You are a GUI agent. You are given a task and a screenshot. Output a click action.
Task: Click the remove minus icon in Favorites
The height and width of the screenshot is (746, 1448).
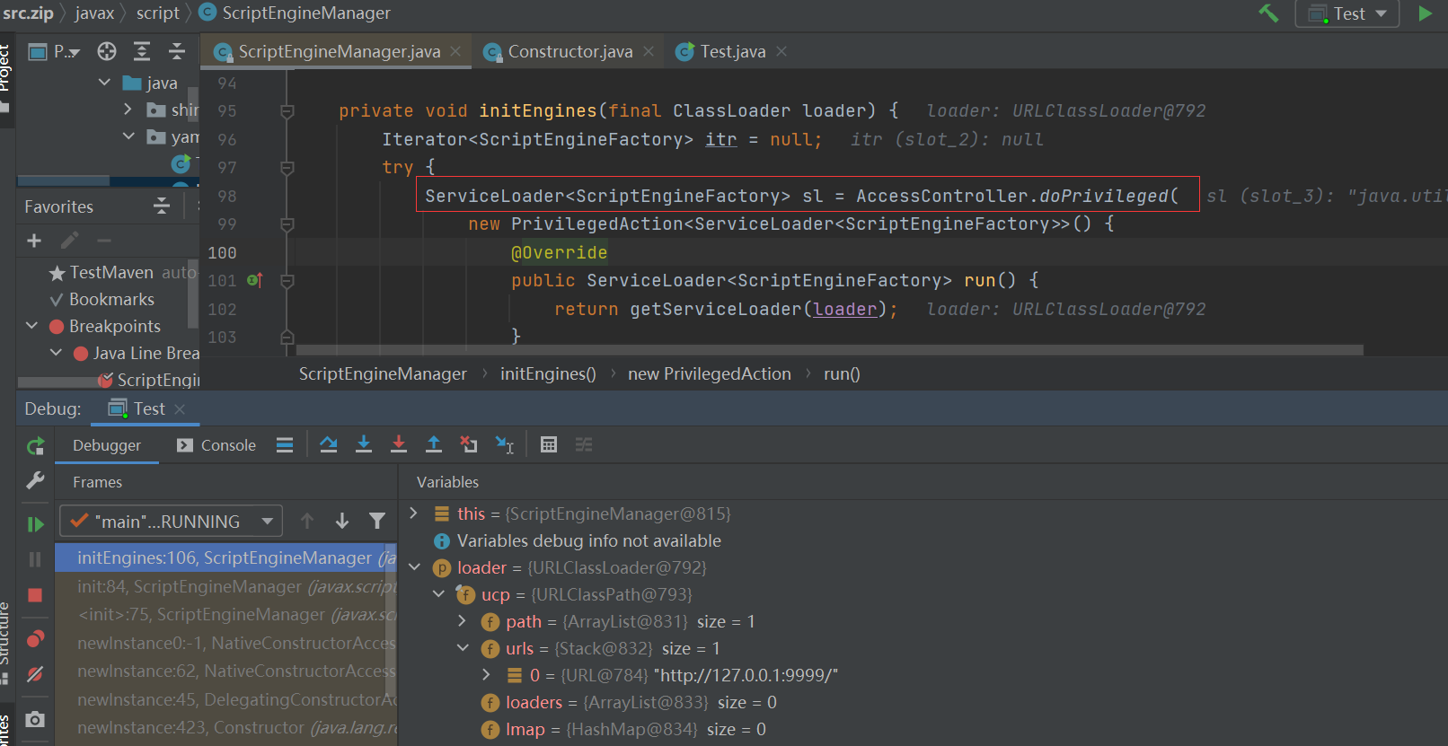[x=104, y=241]
